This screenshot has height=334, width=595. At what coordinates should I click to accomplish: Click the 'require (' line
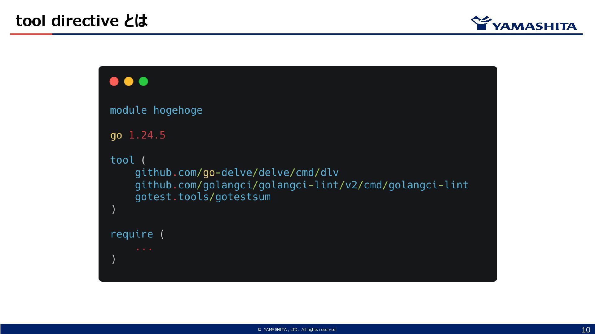pyautogui.click(x=137, y=234)
